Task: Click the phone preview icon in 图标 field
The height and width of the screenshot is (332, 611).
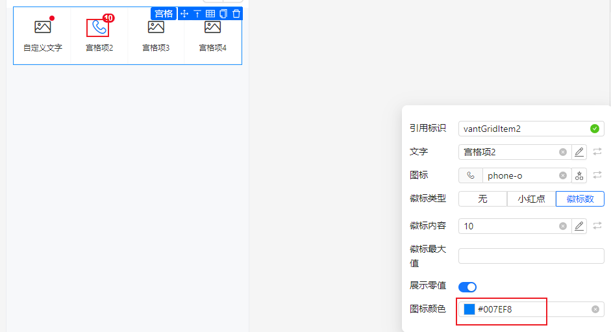Action: tap(471, 175)
